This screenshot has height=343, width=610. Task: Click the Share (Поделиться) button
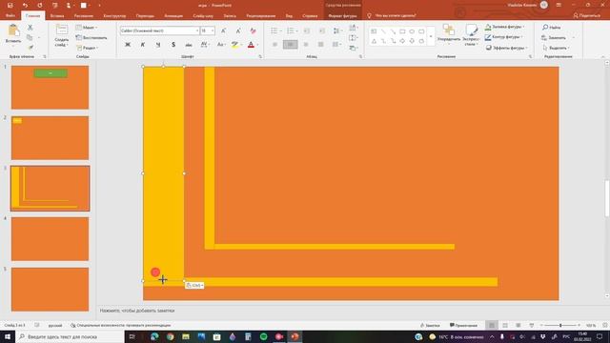587,15
